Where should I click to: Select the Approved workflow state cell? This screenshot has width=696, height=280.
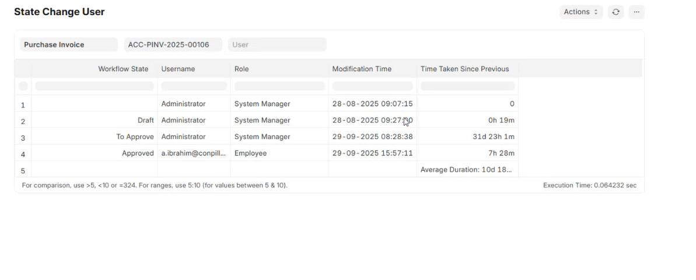[138, 153]
